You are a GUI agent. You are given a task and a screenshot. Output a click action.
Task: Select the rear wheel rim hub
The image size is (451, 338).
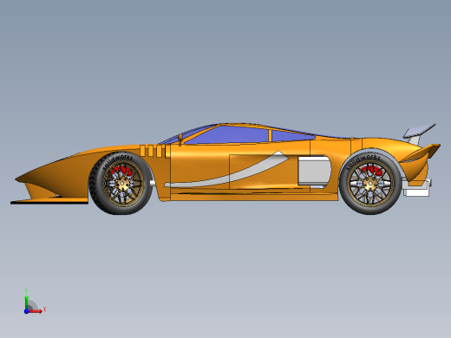pyautogui.click(x=369, y=184)
